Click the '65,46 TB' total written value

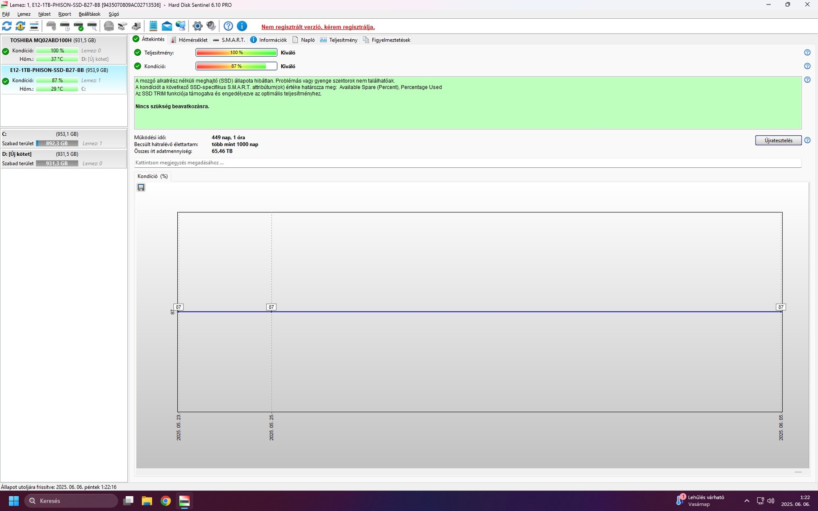(222, 151)
